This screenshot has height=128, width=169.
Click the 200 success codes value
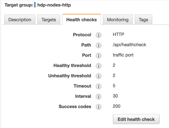pyautogui.click(x=116, y=106)
